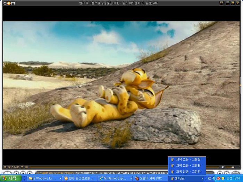The width and height of the screenshot is (243, 182).
Task: Open the 5 Internet Explorer taskbar group
Action: (x=115, y=179)
